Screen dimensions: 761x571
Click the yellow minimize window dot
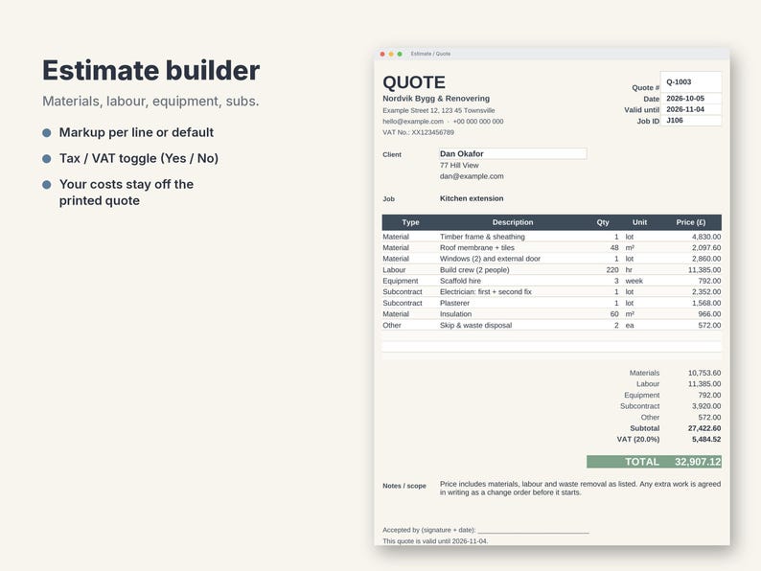(391, 54)
